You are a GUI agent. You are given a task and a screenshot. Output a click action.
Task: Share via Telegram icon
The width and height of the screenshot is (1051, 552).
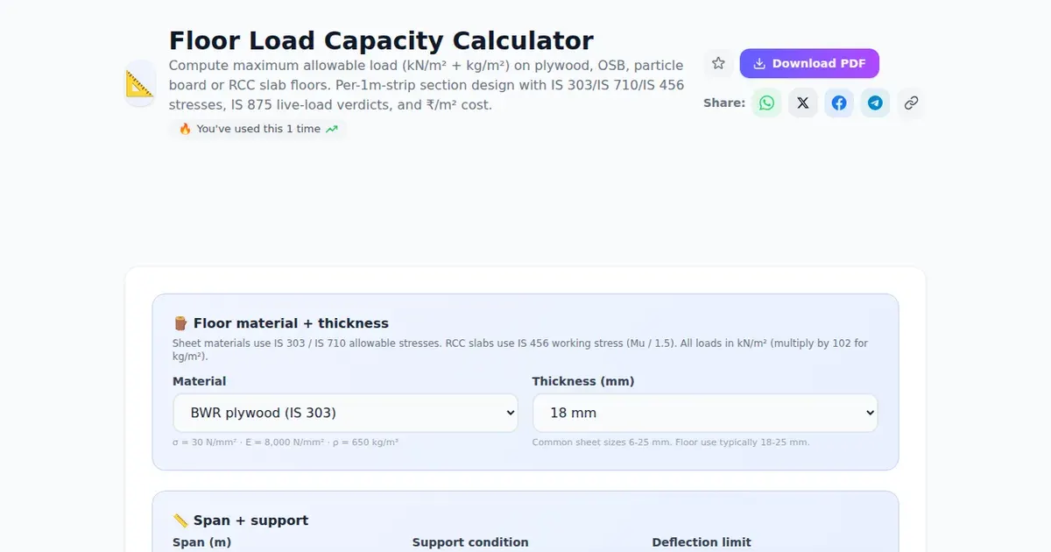pos(875,103)
